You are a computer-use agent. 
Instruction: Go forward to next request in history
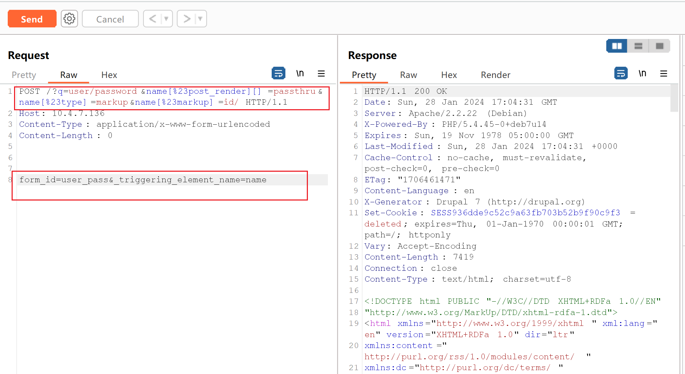click(187, 19)
